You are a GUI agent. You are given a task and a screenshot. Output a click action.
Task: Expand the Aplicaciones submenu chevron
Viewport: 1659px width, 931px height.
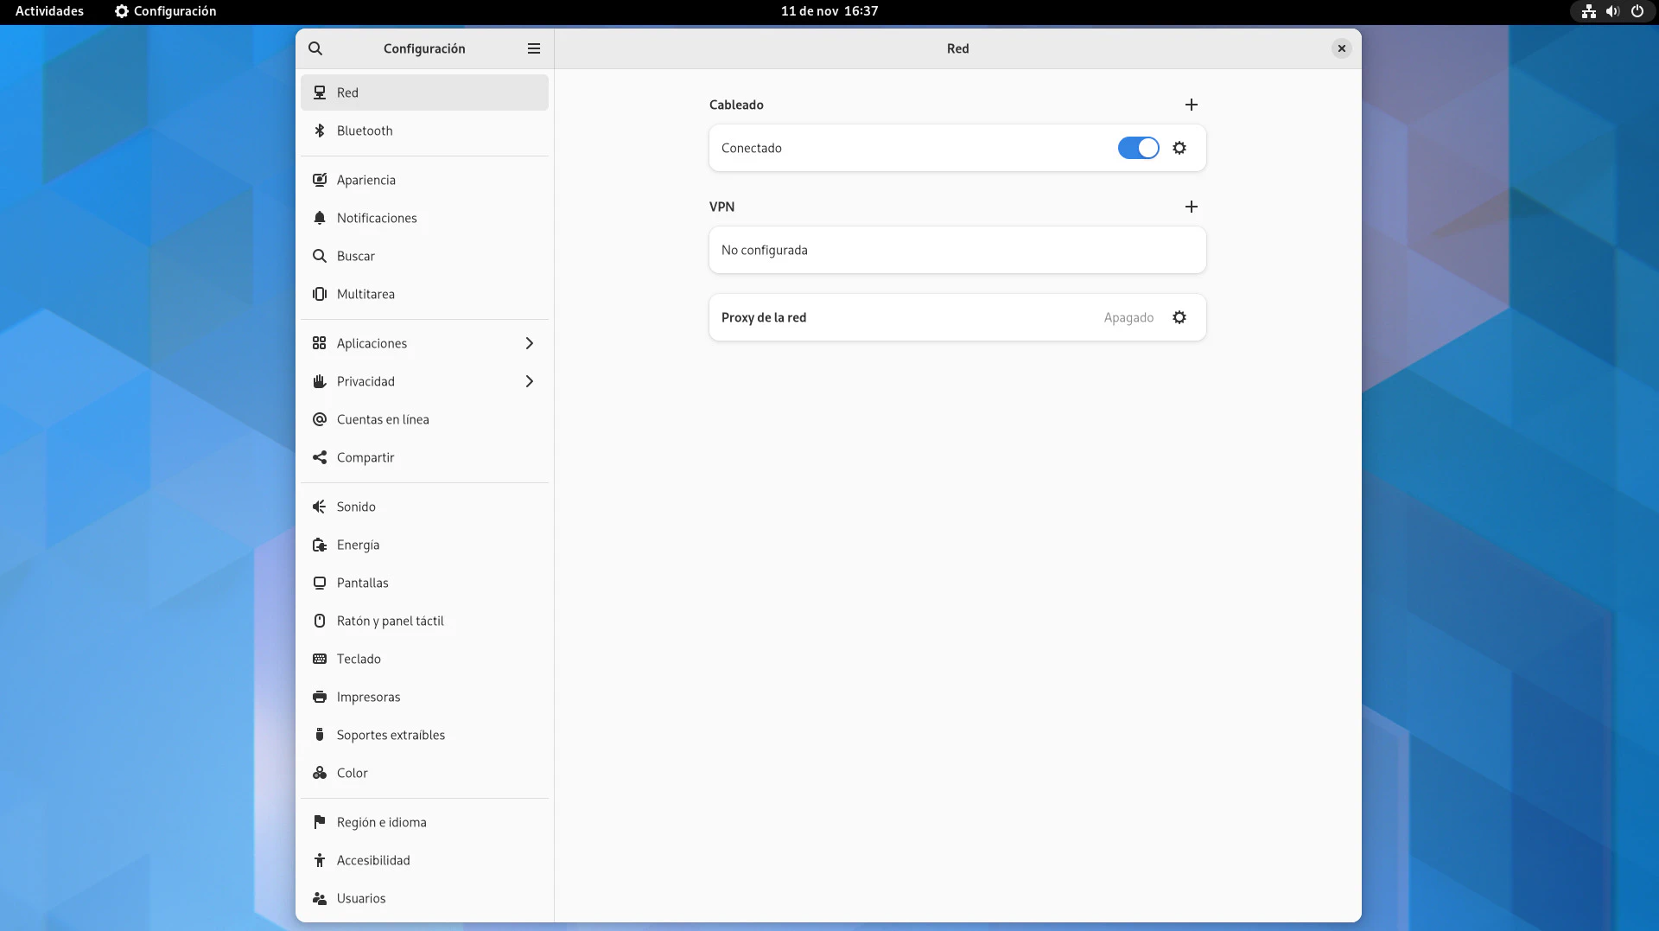tap(530, 343)
